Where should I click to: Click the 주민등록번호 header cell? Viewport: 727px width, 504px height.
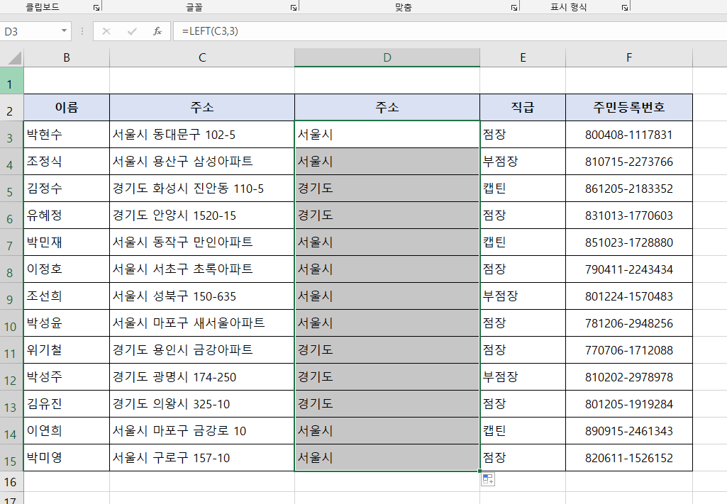click(629, 108)
